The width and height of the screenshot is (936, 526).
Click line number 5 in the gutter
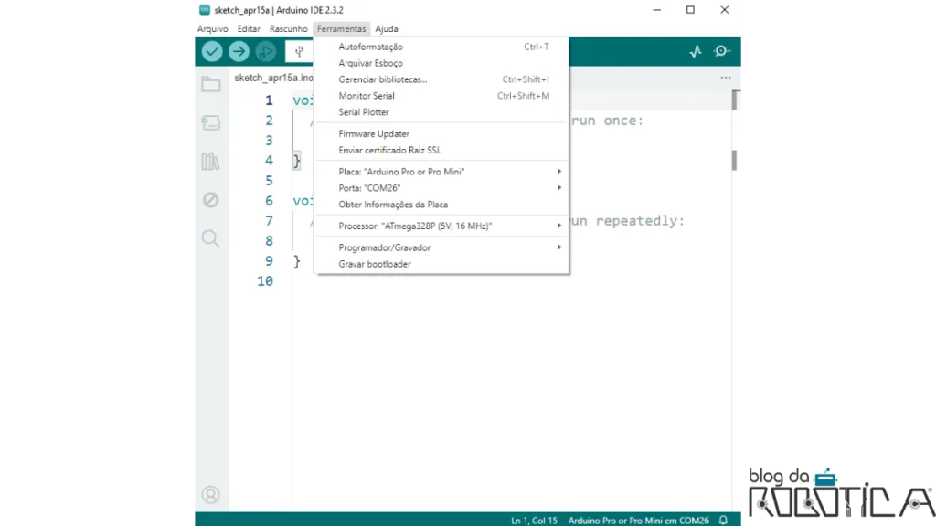pyautogui.click(x=270, y=180)
